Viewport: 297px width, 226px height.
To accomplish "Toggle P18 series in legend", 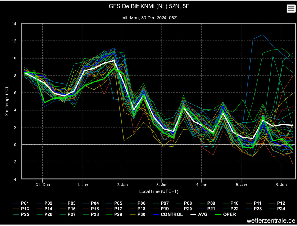I will 137,209.
